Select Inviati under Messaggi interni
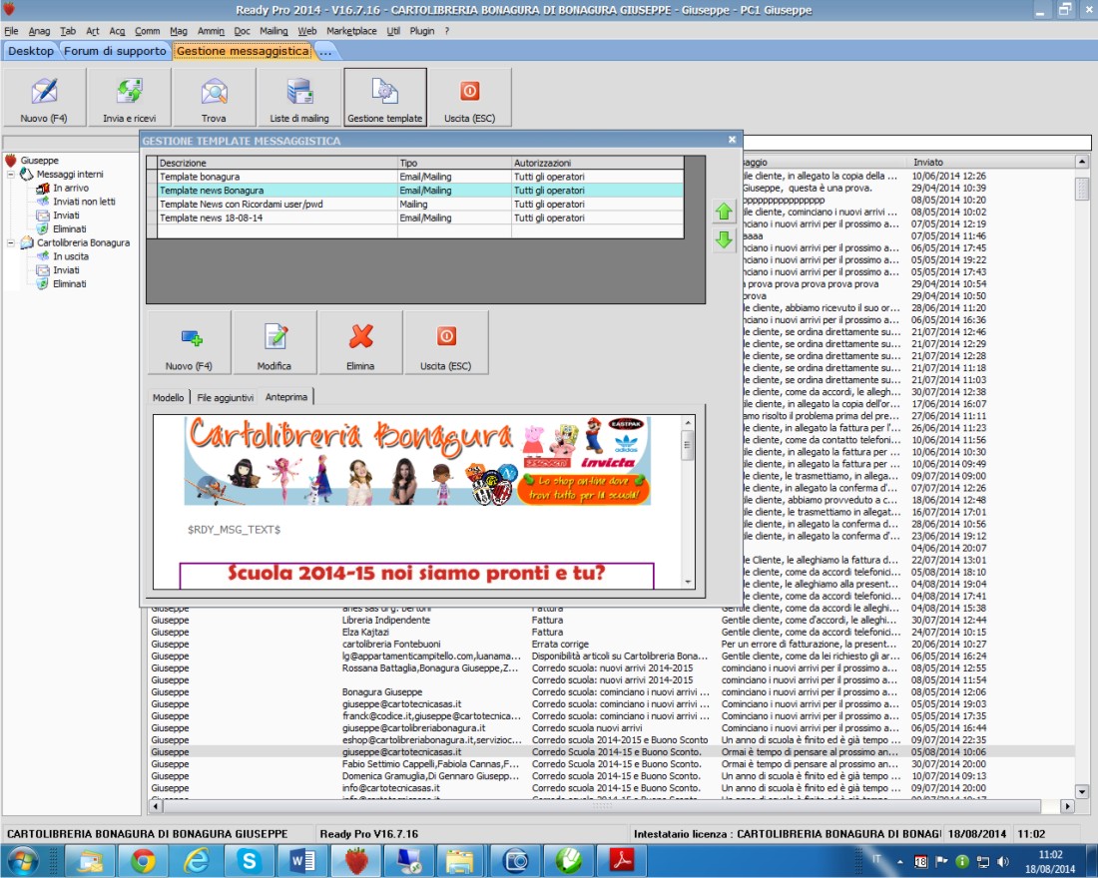The height and width of the screenshot is (878, 1098). click(66, 216)
